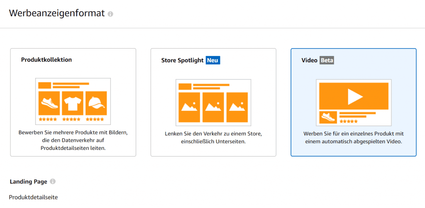Click the Video title text
Viewport: 425px width, 208px height.
309,60
